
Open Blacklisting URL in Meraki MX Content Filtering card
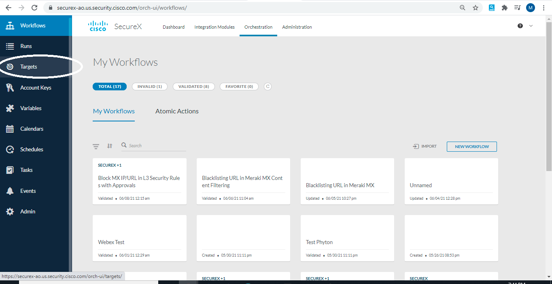tap(243, 182)
